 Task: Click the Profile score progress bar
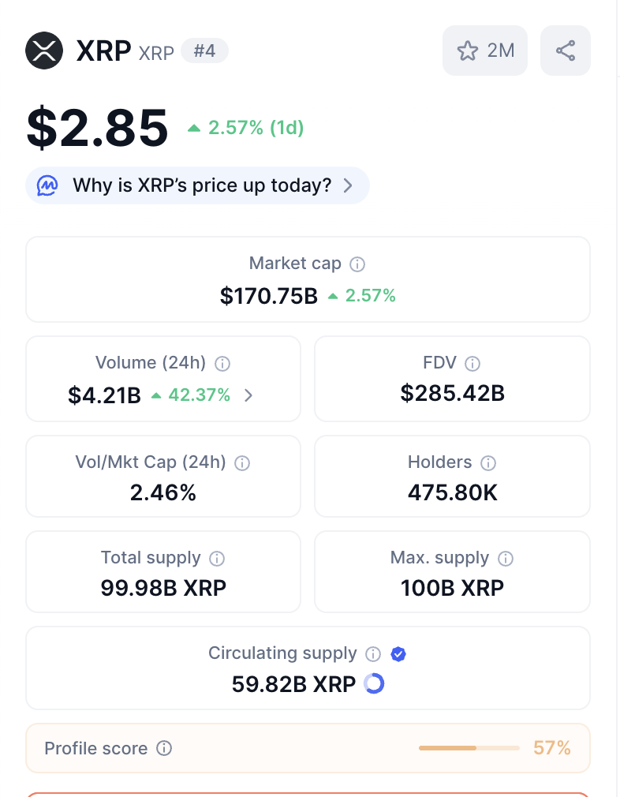469,748
